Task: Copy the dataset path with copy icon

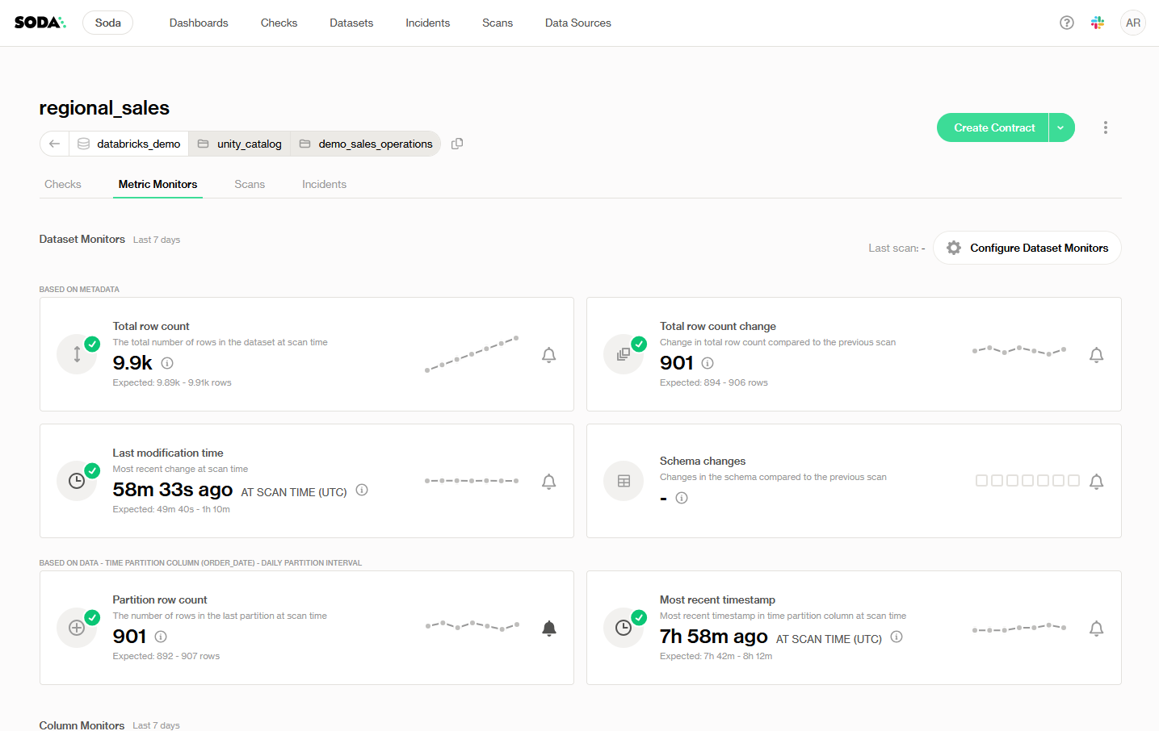Action: click(x=457, y=144)
